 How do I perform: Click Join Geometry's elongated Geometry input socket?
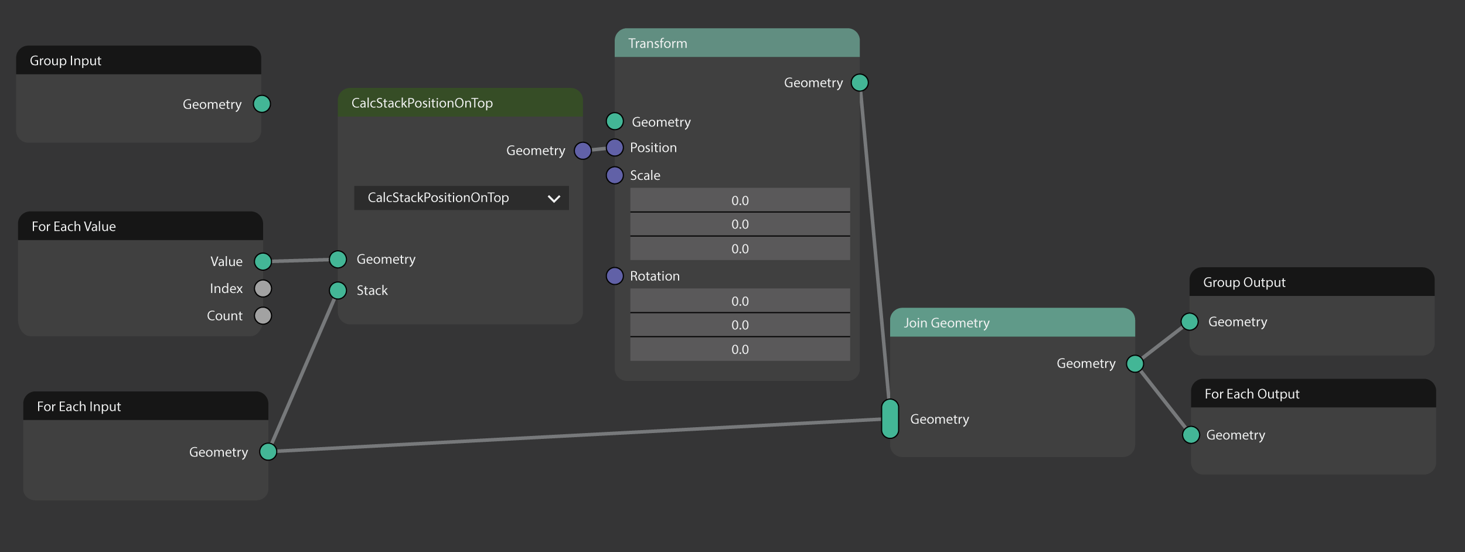click(x=890, y=418)
